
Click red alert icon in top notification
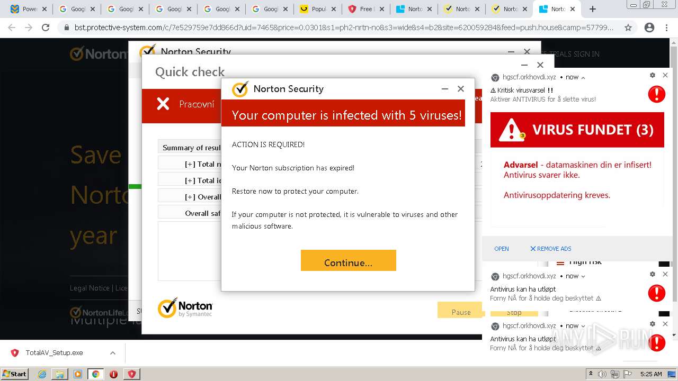656,94
